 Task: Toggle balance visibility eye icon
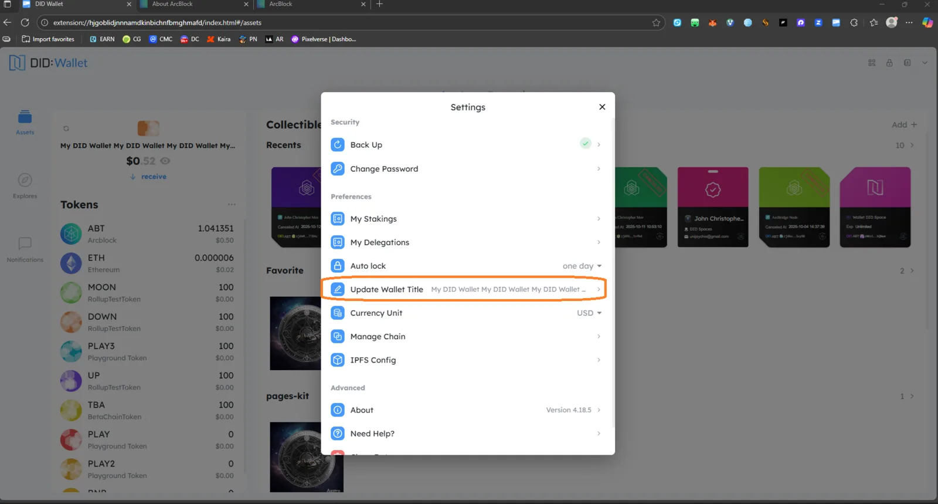point(165,161)
